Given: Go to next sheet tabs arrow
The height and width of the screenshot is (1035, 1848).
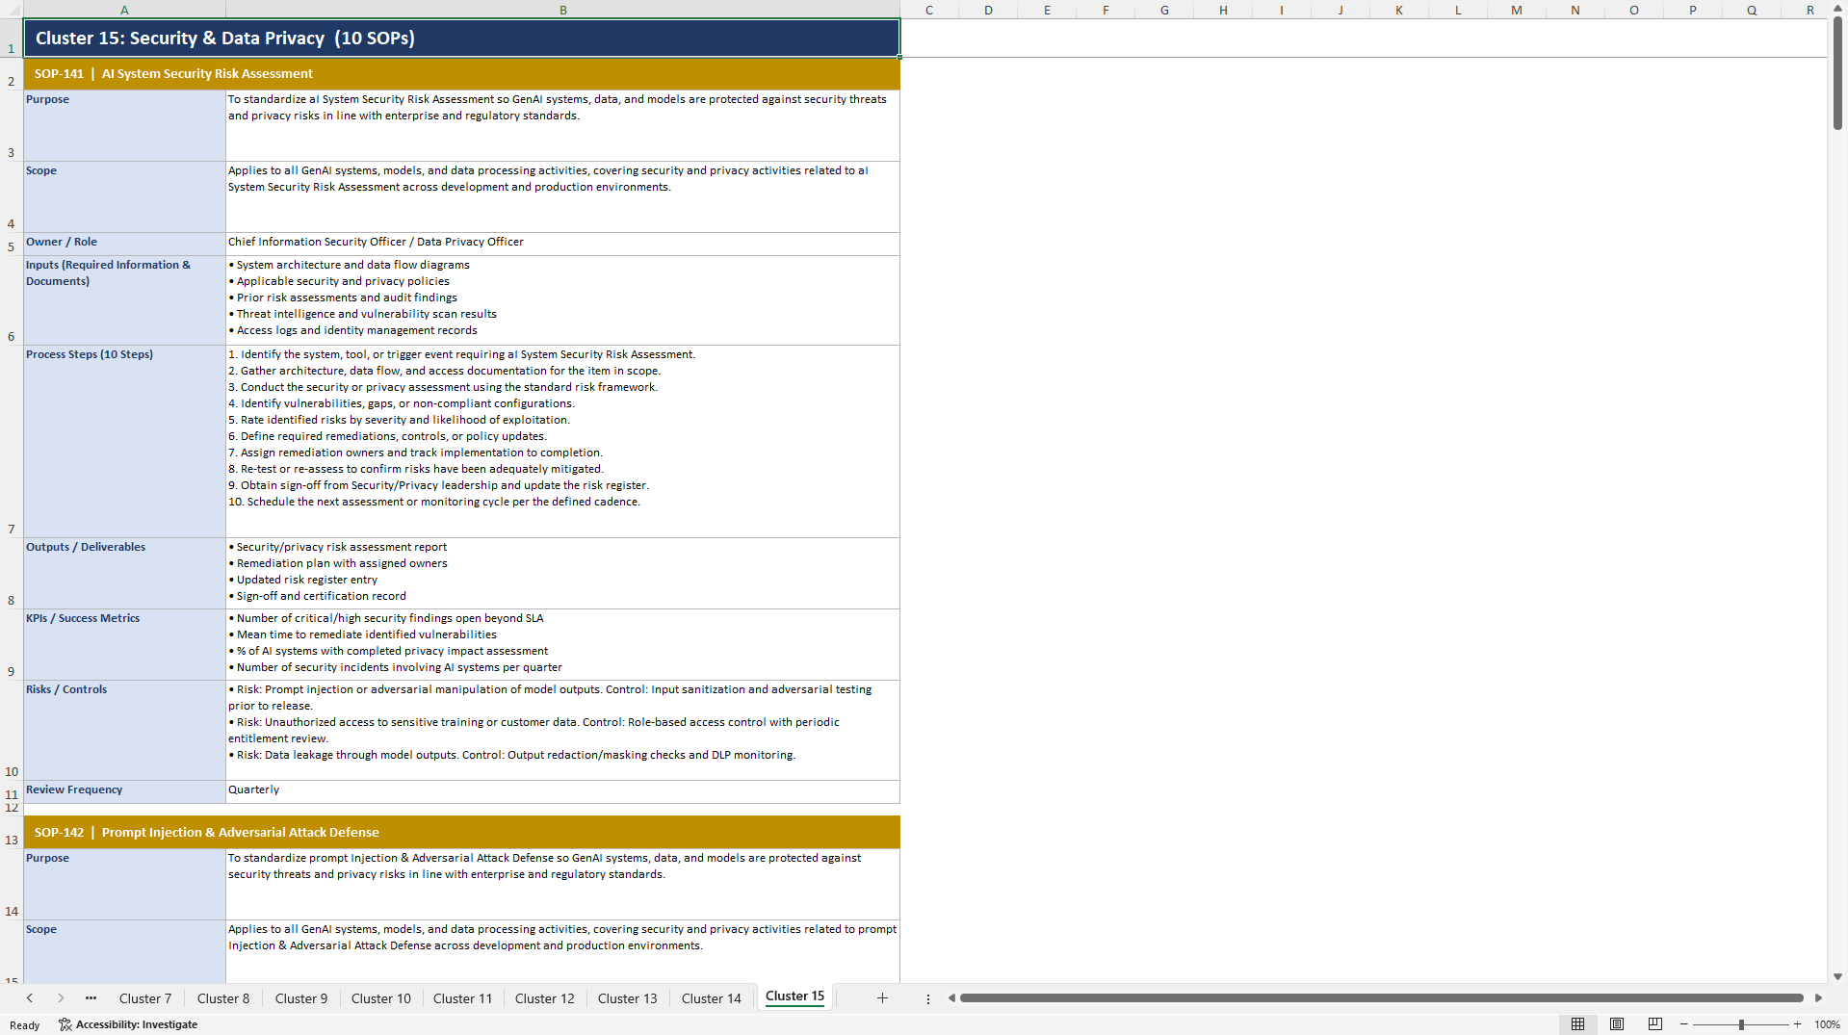Looking at the screenshot, I should click(61, 998).
